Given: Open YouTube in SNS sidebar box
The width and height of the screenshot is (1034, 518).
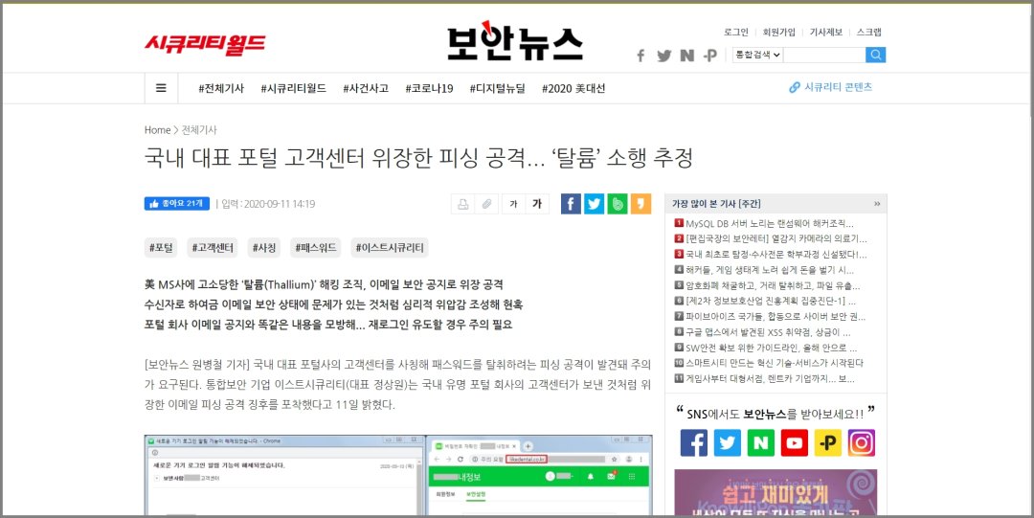Looking at the screenshot, I should point(795,442).
